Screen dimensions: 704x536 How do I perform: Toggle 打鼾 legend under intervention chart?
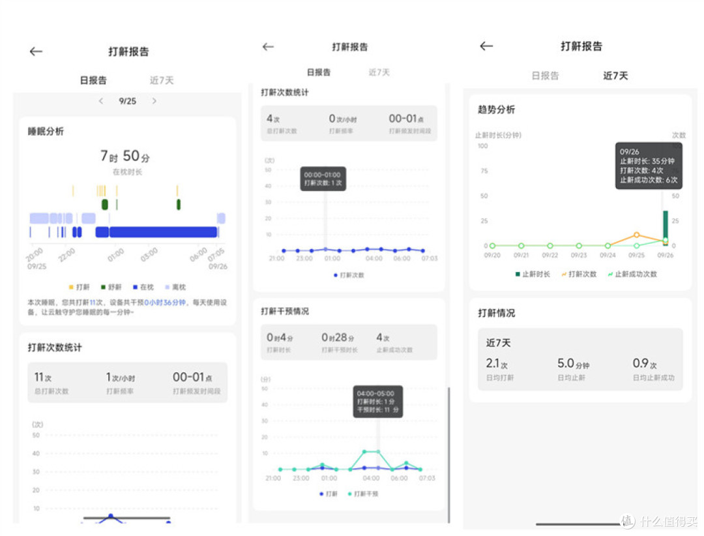pyautogui.click(x=328, y=494)
